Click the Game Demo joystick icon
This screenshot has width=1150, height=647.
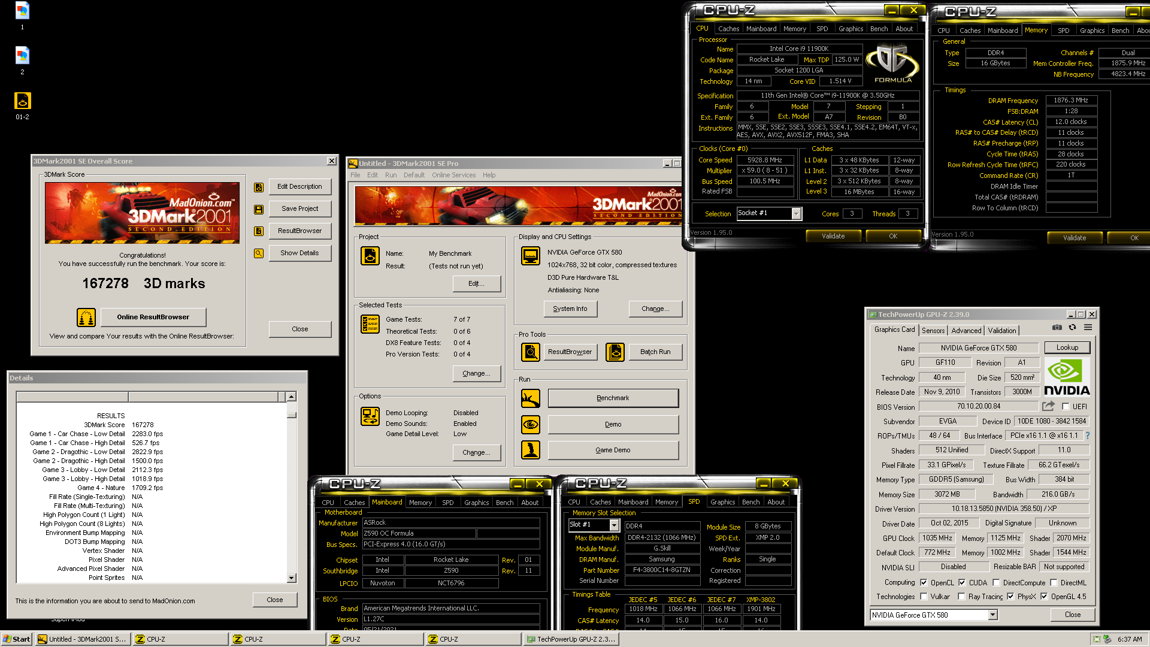click(531, 450)
